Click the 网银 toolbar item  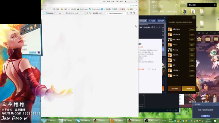click(114, 9)
